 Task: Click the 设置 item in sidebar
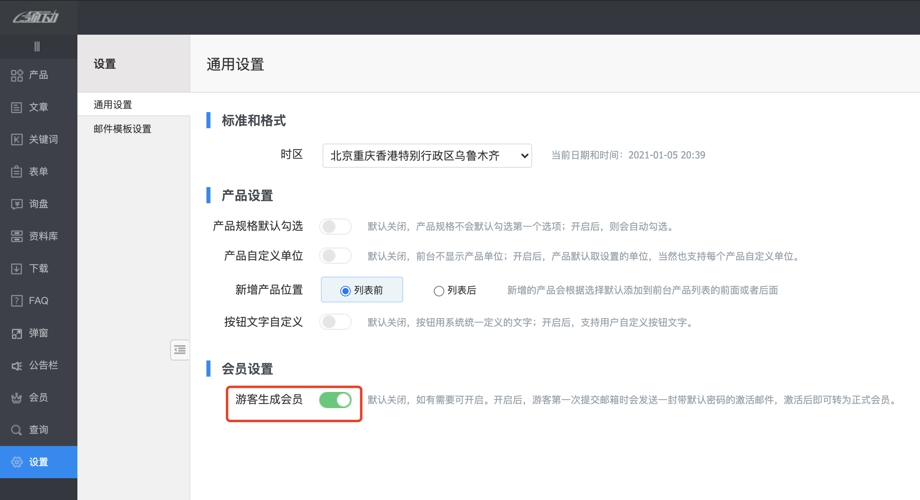pos(38,462)
